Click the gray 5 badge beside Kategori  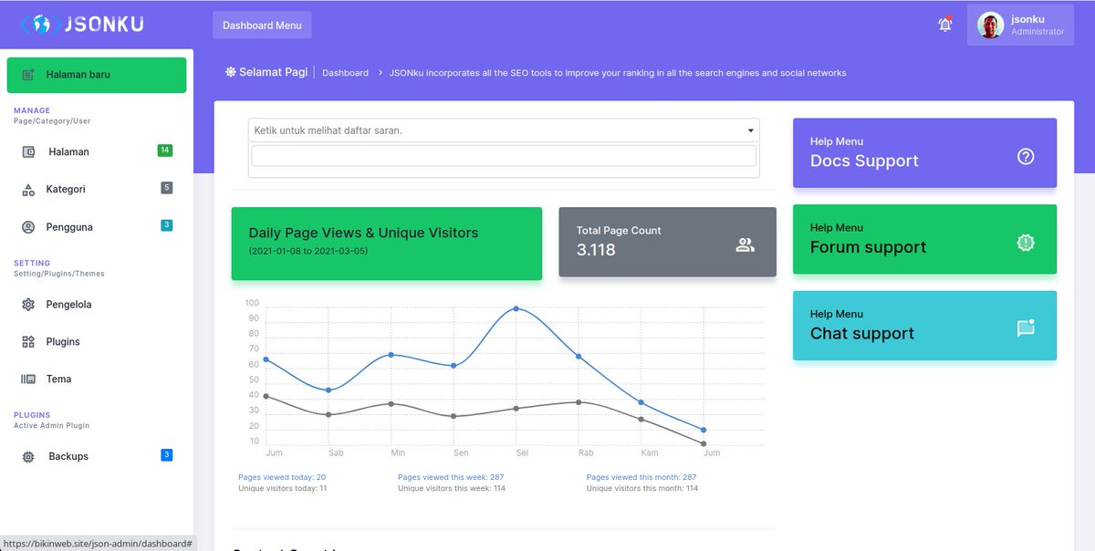click(166, 188)
